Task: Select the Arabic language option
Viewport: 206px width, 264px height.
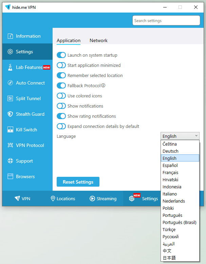Action: point(180,244)
